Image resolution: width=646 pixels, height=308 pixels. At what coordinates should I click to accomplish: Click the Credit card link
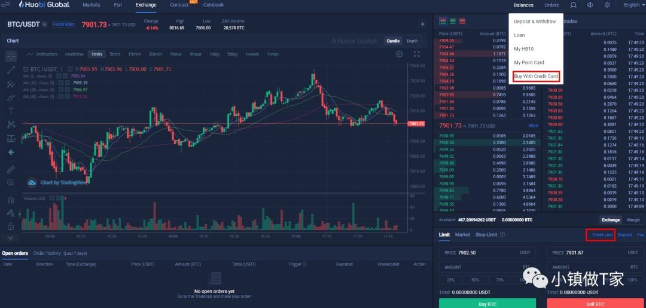(x=602, y=234)
